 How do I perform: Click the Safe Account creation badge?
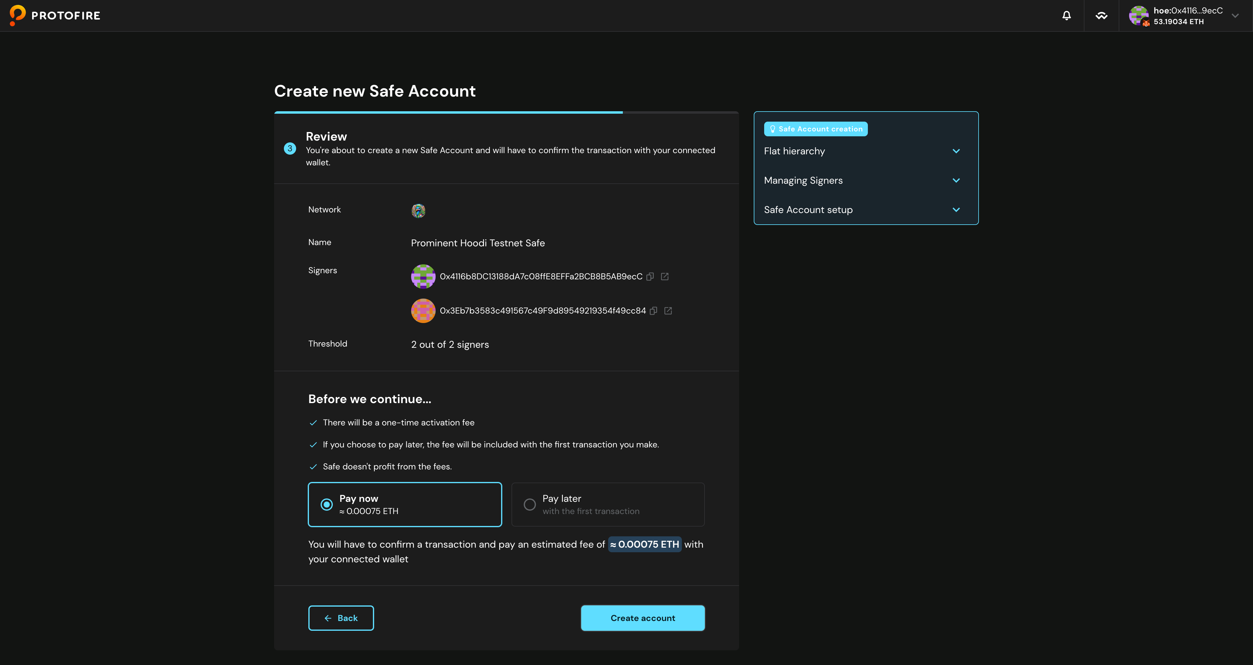(815, 129)
